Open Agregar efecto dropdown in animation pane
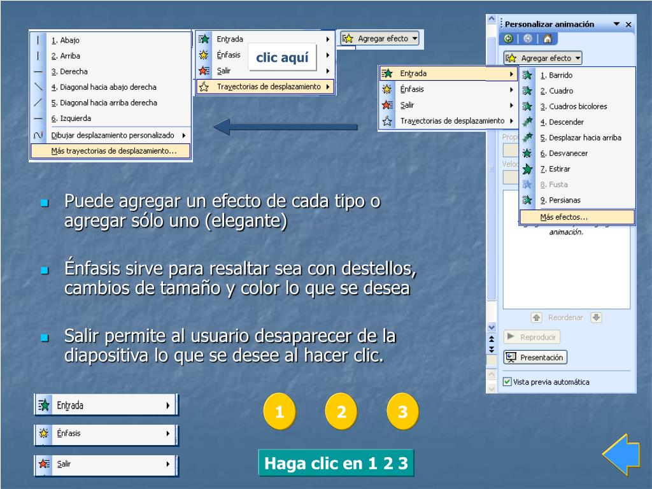This screenshot has height=489, width=652. [542, 58]
